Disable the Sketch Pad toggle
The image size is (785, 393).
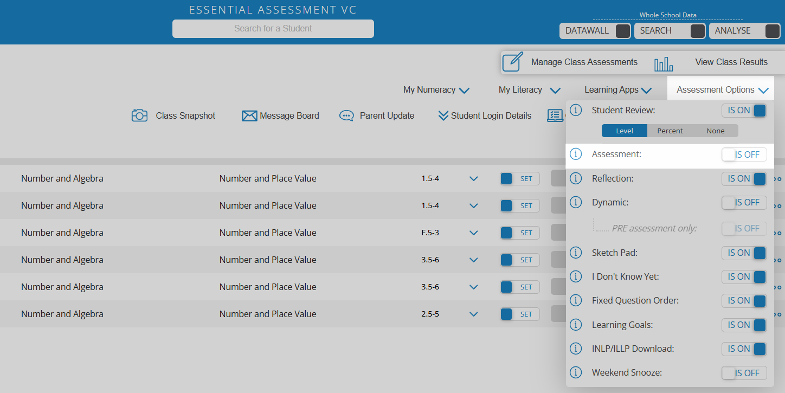point(744,253)
